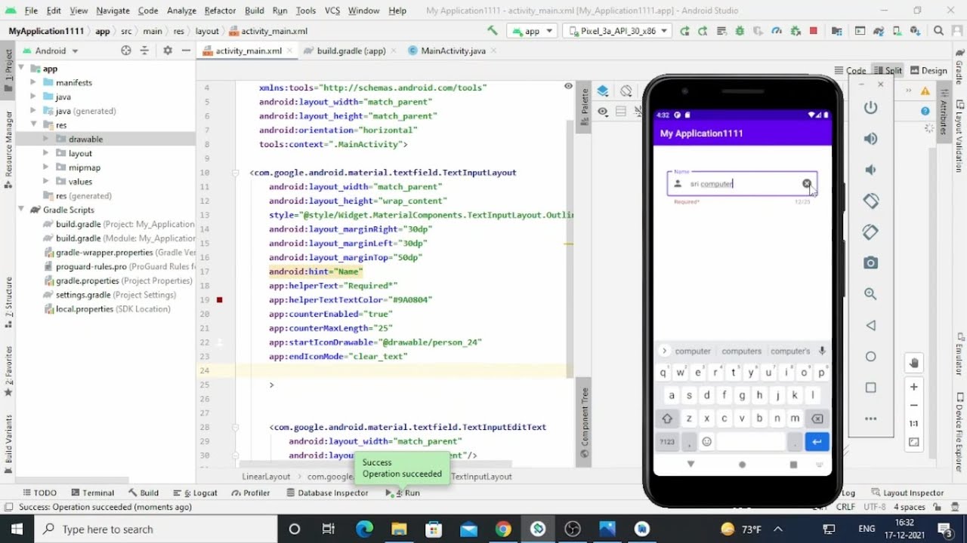Image resolution: width=967 pixels, height=543 pixels.
Task: Click the emulator Home circle button
Action: click(871, 357)
